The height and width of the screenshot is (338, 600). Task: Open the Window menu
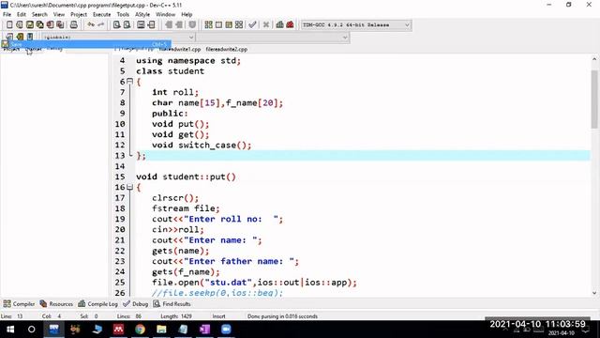[165, 15]
